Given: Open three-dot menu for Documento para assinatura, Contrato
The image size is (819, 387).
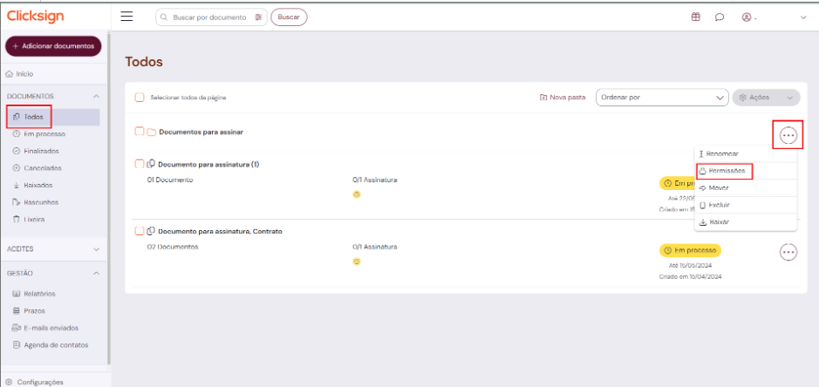Looking at the screenshot, I should [x=788, y=251].
